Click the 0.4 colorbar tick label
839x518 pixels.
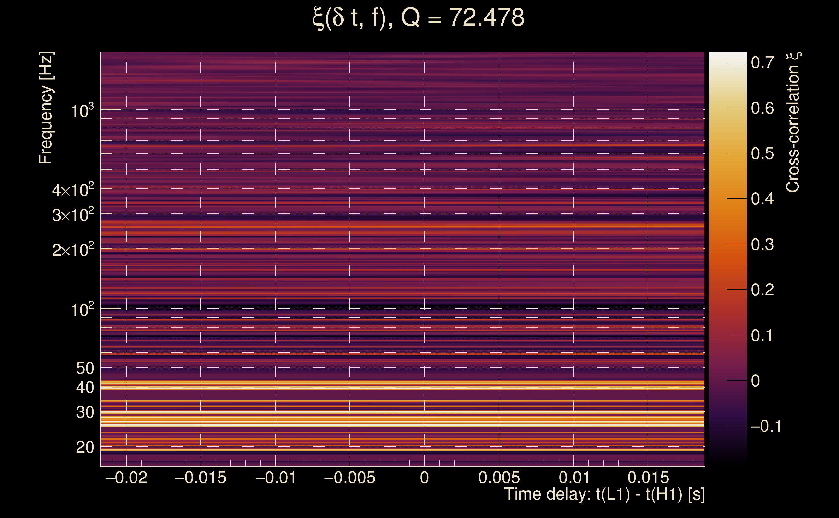(762, 199)
